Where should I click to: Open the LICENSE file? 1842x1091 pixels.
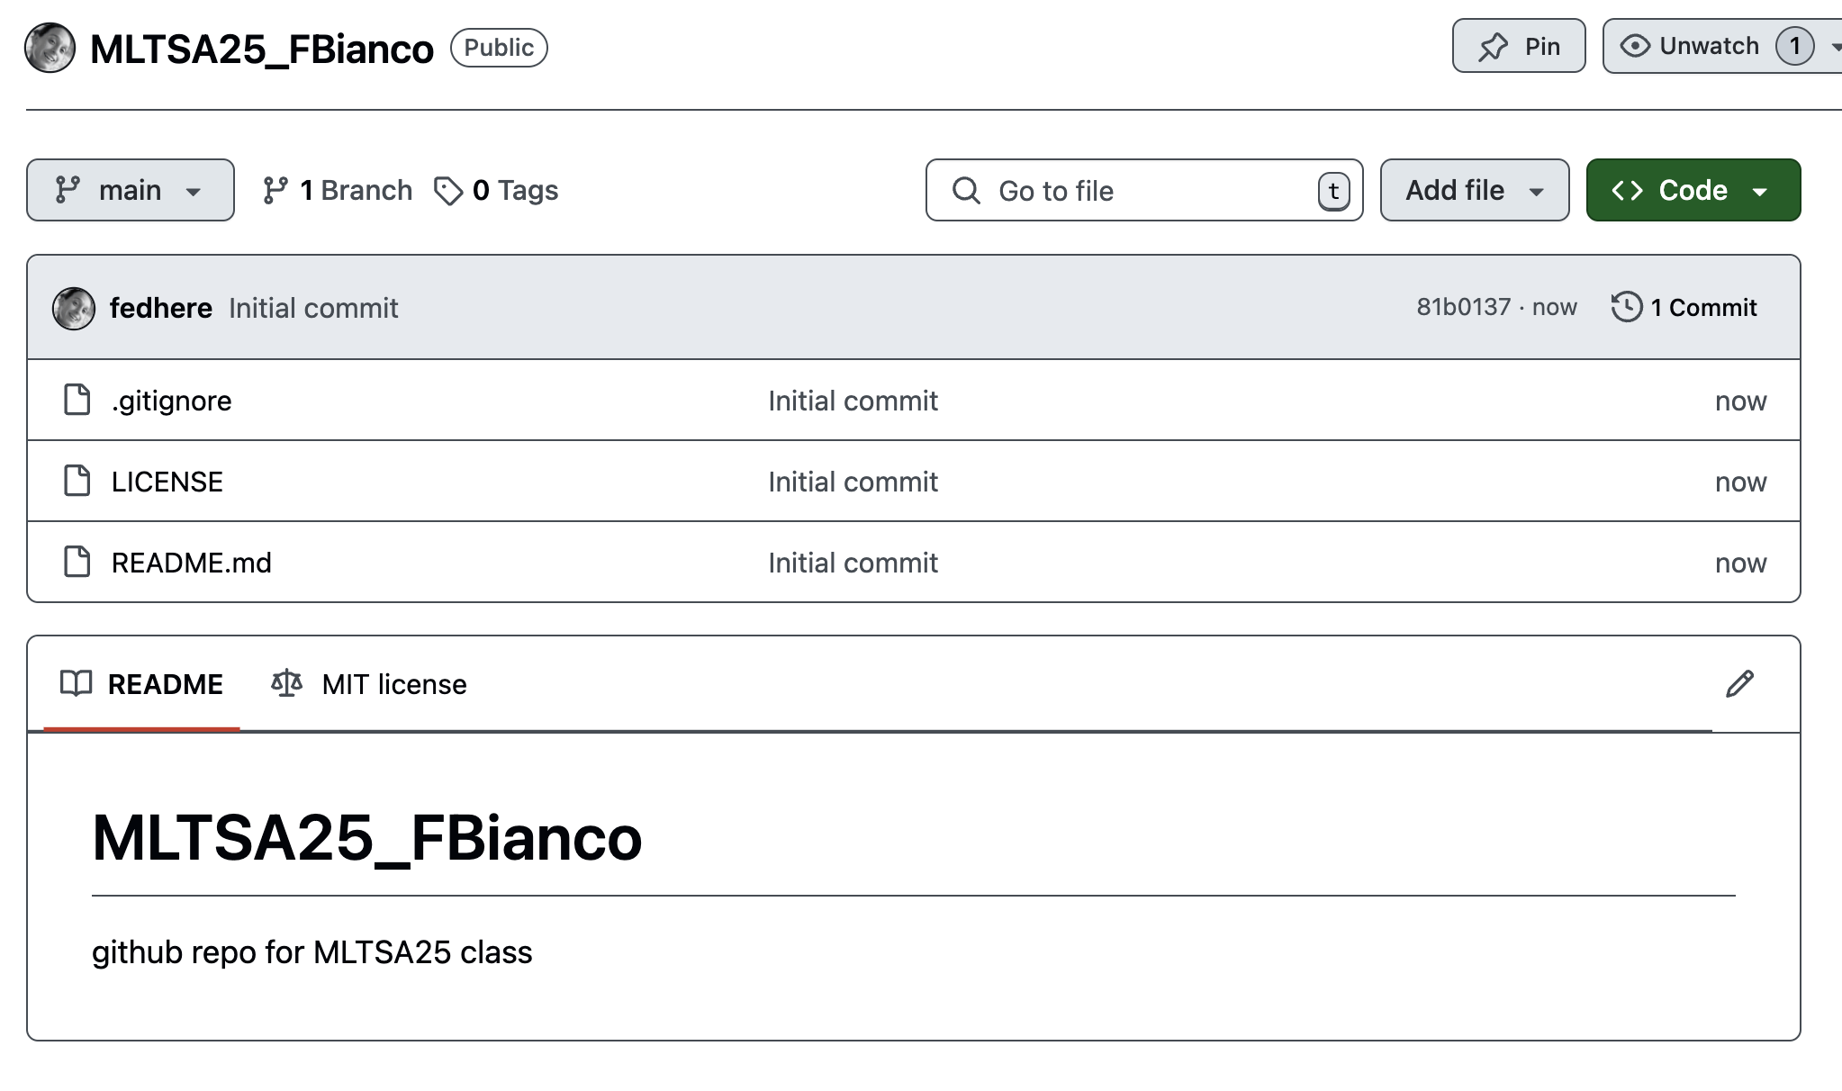click(x=167, y=482)
